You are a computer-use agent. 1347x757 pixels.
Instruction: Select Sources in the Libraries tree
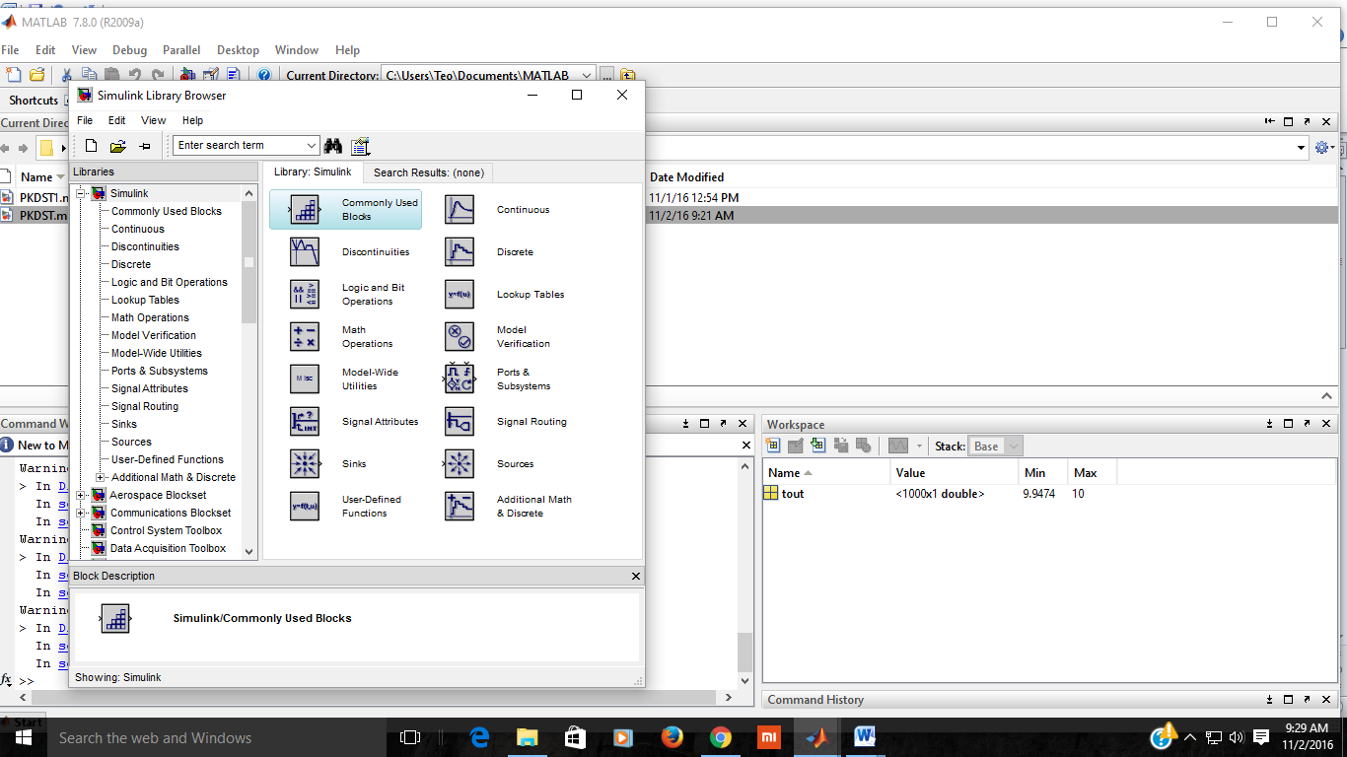tap(131, 442)
